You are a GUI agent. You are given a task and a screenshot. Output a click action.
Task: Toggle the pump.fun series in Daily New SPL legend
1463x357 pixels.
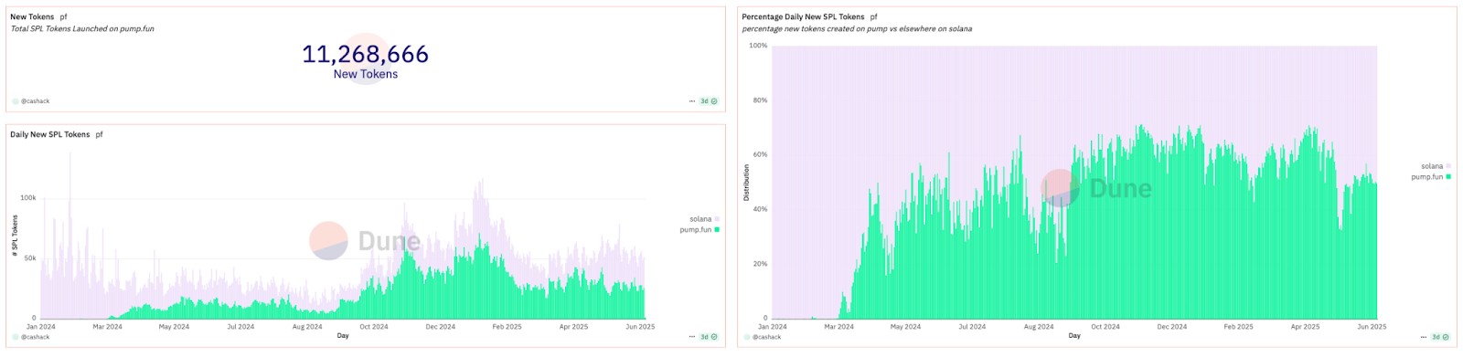pos(699,230)
